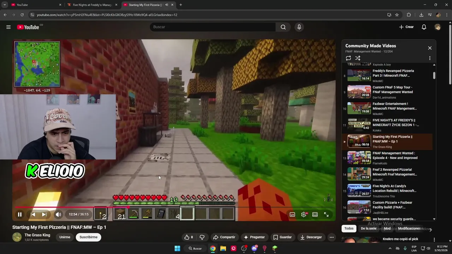
Task: Download video with Descargar button
Action: 311,237
